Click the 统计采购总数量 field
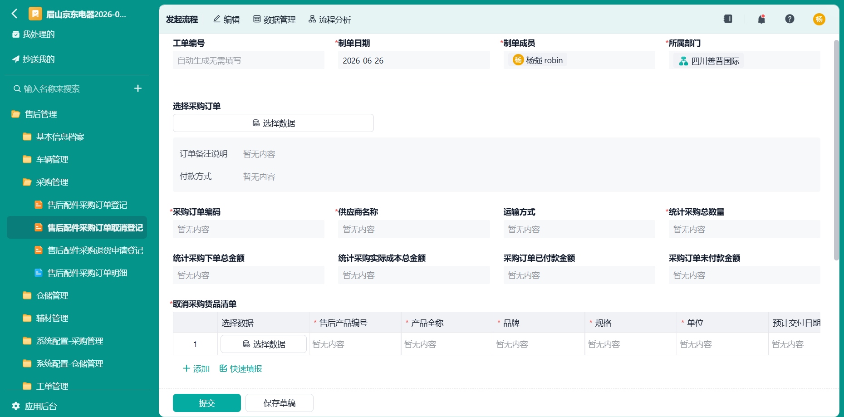Viewport: 844px width, 417px height. [x=745, y=229]
